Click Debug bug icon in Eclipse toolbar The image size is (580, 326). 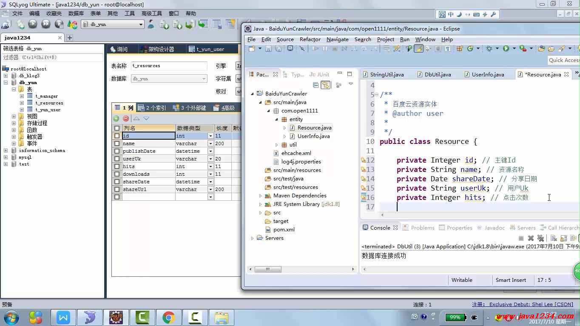click(489, 49)
